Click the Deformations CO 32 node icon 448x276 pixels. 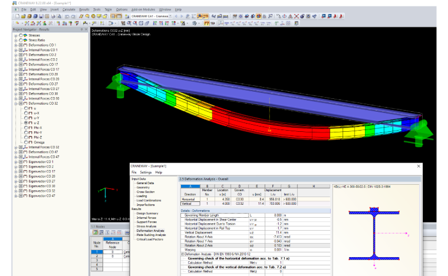(25, 104)
